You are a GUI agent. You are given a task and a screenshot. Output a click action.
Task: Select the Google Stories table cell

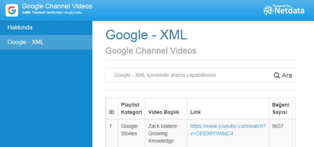pyautogui.click(x=131, y=133)
